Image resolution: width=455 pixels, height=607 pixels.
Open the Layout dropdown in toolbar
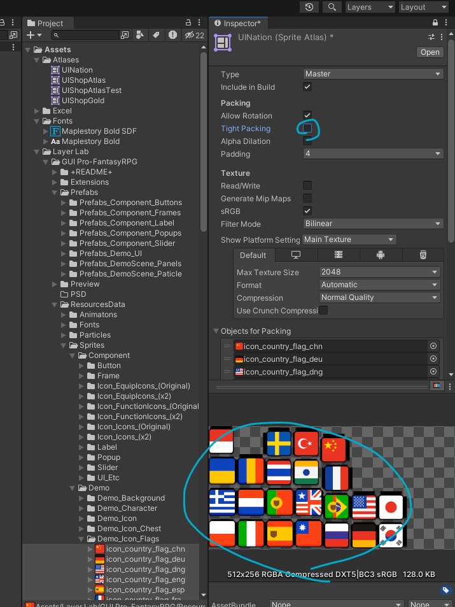pyautogui.click(x=424, y=7)
